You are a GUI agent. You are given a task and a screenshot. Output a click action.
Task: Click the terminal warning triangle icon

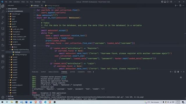click(181, 77)
